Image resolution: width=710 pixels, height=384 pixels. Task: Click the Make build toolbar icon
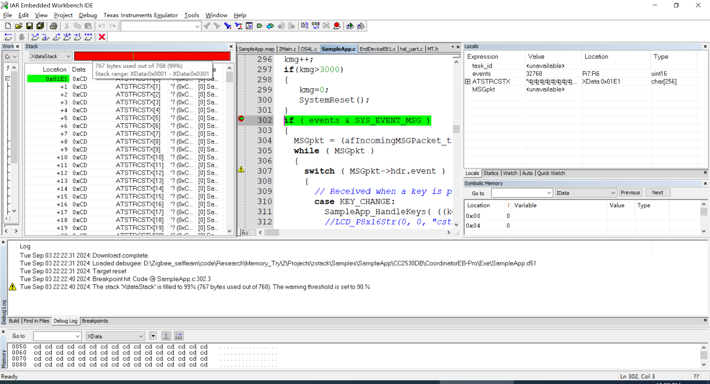pos(315,26)
